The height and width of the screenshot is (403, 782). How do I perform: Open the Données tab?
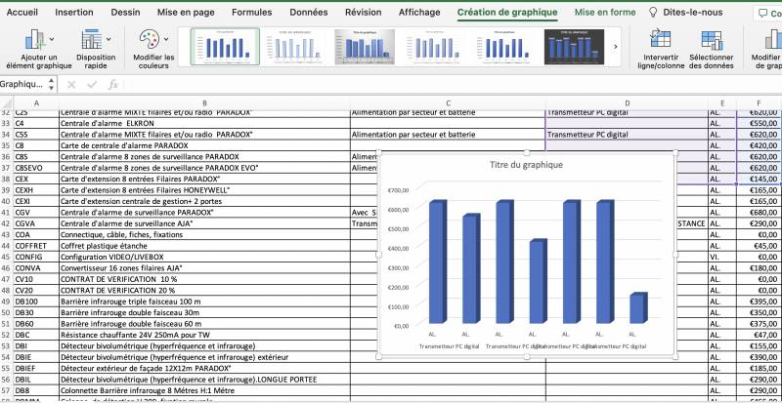pyautogui.click(x=309, y=13)
